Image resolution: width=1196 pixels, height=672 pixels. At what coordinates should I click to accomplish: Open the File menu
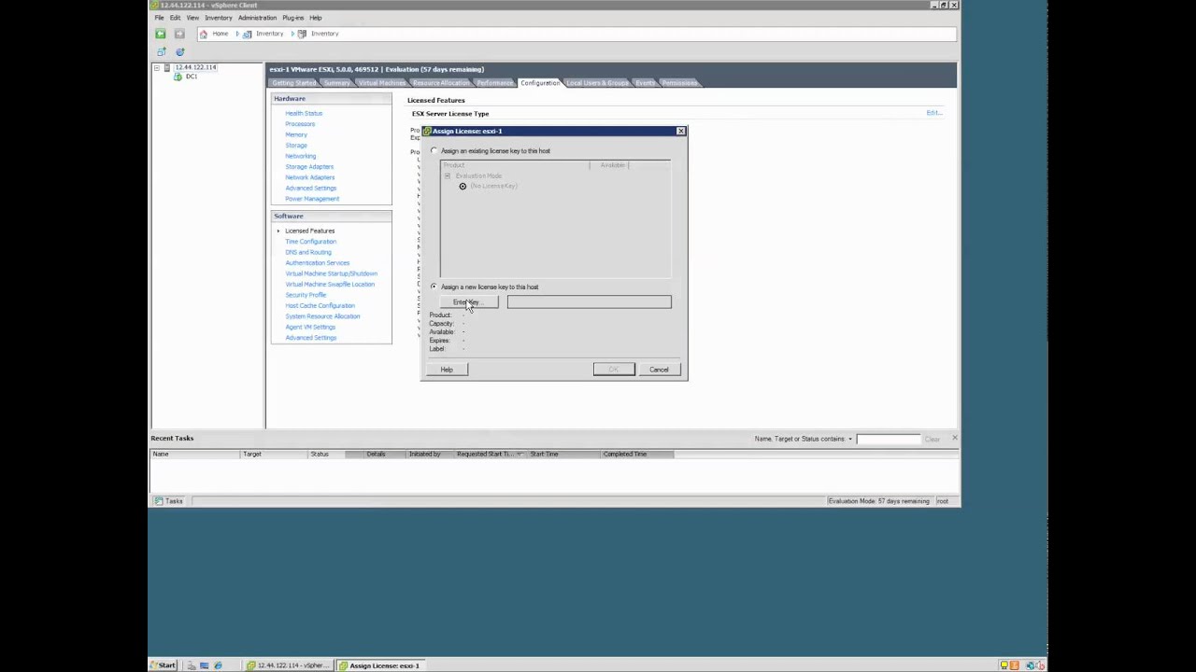click(159, 18)
